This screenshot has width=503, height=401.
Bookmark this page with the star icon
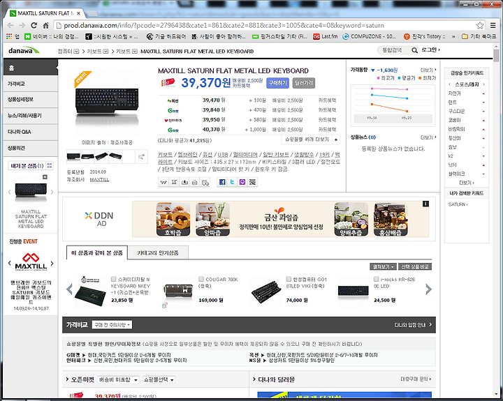480,25
